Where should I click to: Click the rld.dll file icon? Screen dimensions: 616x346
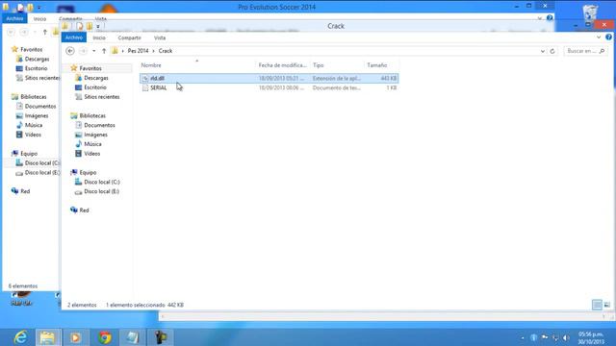[x=145, y=78]
